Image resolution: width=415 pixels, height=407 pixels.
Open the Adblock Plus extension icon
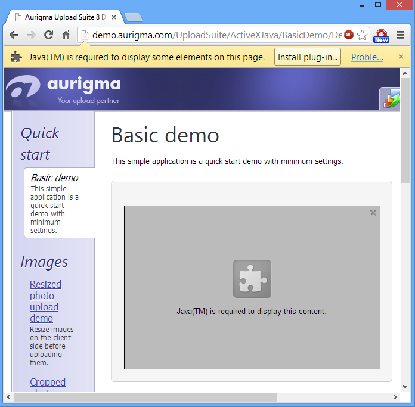coord(349,35)
